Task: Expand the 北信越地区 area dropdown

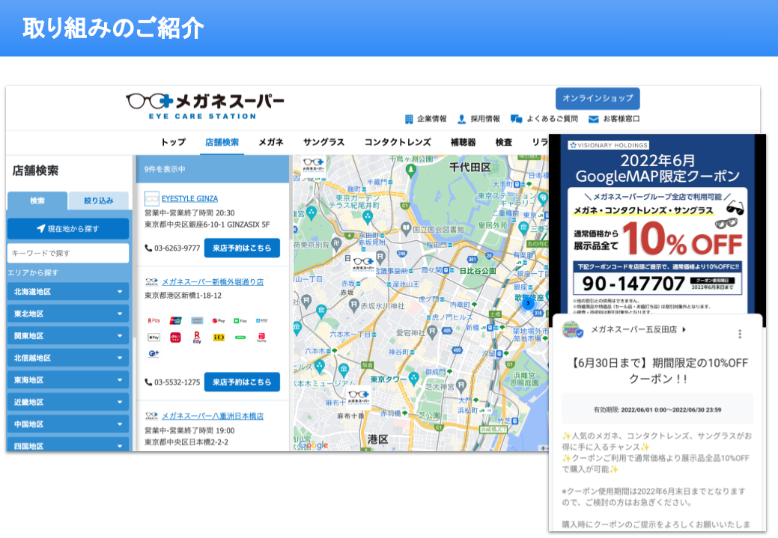Action: [68, 358]
